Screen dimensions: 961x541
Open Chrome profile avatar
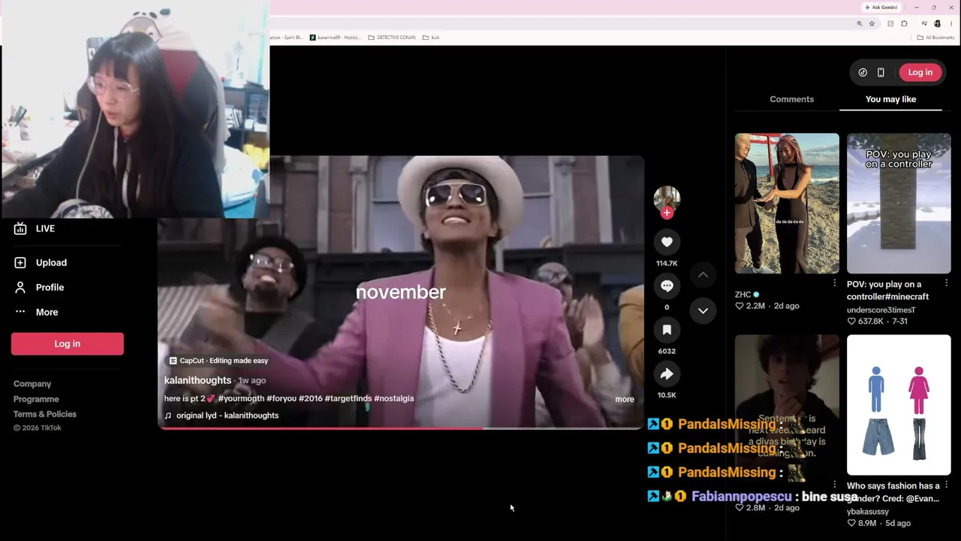[938, 23]
